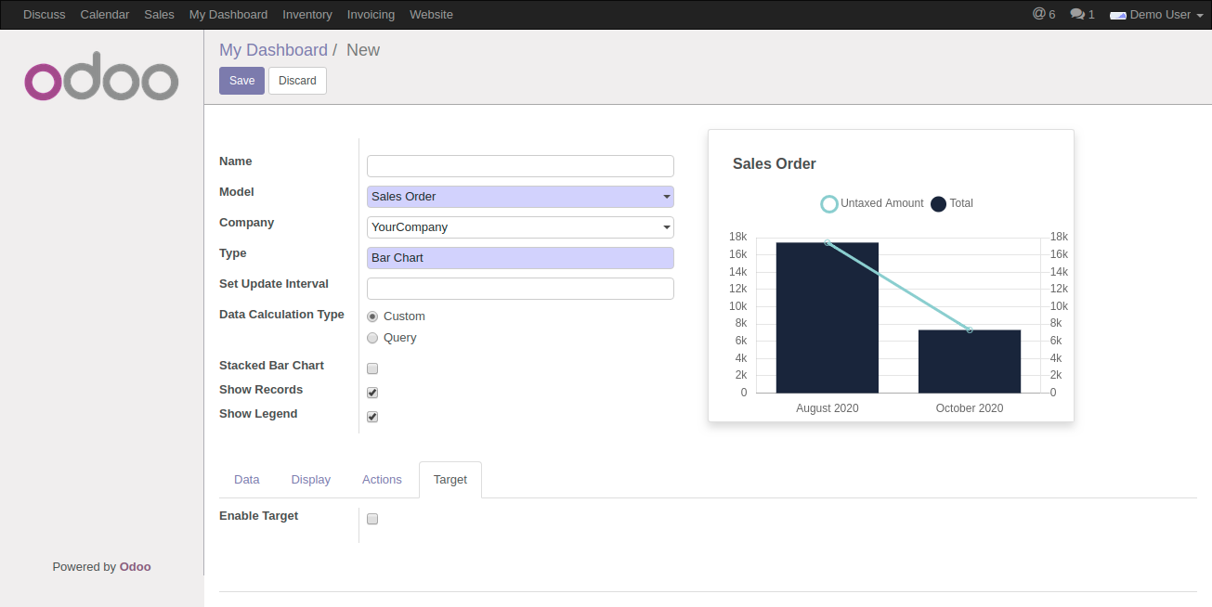Screen dimensions: 1212x607
Task: Click the Name input field
Action: pos(520,166)
